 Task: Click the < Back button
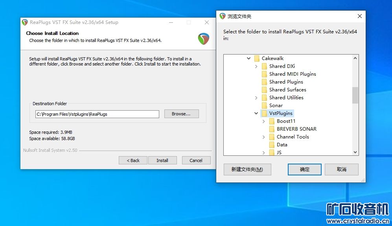coord(133,160)
